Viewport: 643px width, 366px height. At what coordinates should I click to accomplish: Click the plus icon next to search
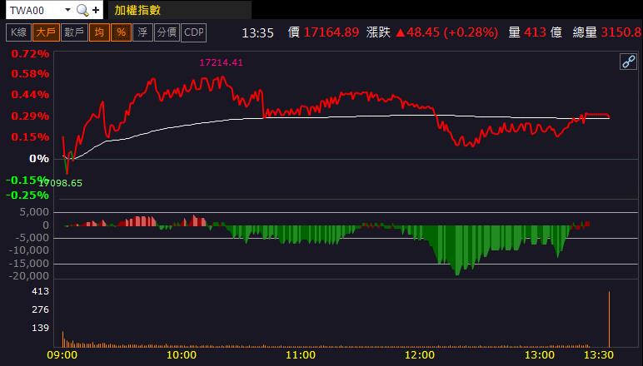(96, 10)
